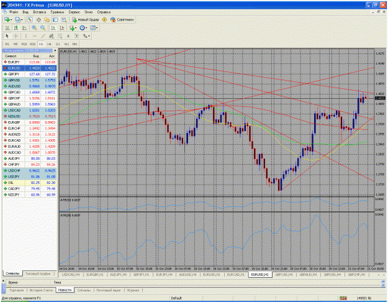
Task: Click the Советники button
Action: coord(122,19)
